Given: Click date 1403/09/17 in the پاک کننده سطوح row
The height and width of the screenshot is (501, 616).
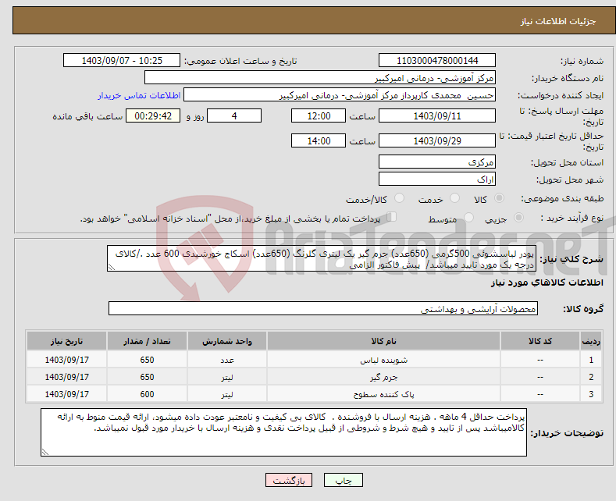Looking at the screenshot, I should tap(67, 394).
